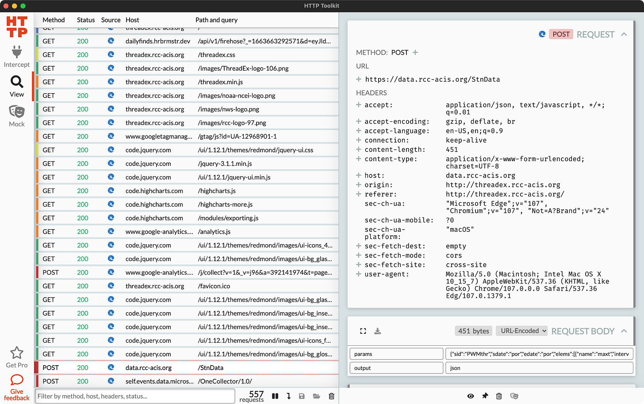The height and width of the screenshot is (404, 644).
Task: Select the /images/nws-logo.png row
Action: pos(187,109)
